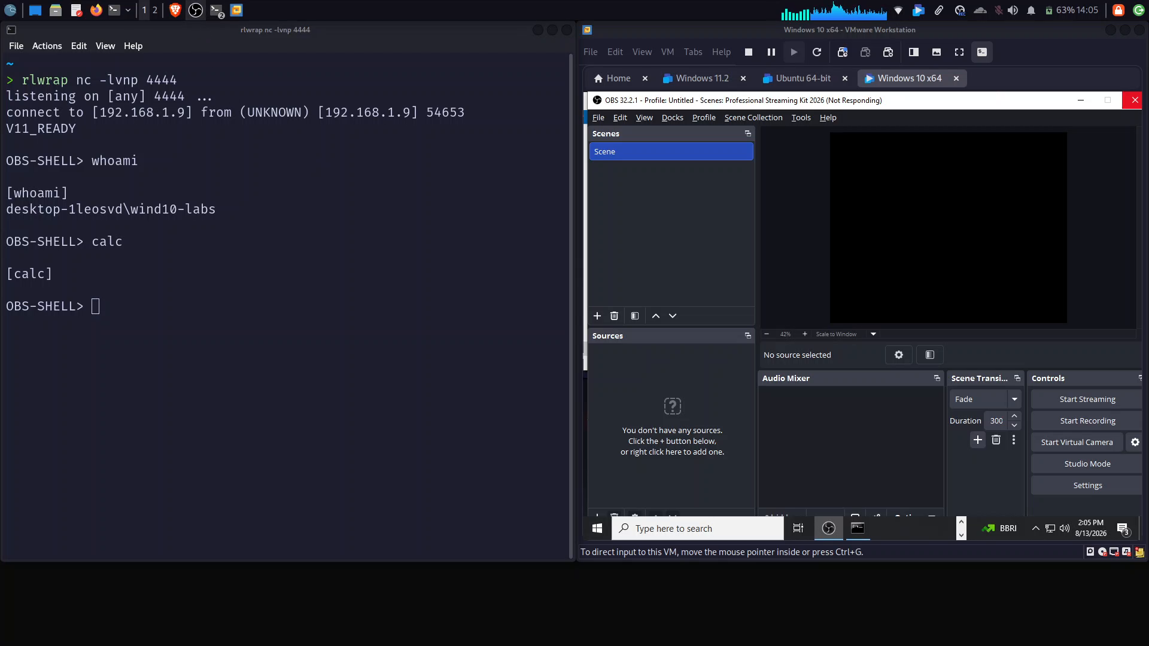The height and width of the screenshot is (646, 1149).
Task: Zoom in preview with plus control
Action: pos(805,334)
